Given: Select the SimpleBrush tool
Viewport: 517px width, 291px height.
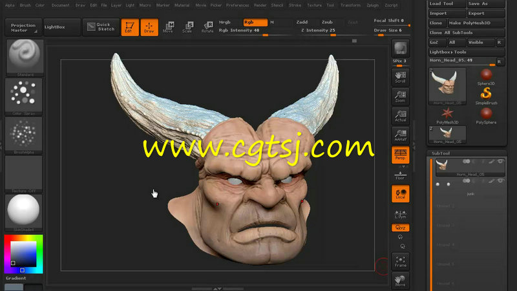Looking at the screenshot, I should pyautogui.click(x=486, y=96).
